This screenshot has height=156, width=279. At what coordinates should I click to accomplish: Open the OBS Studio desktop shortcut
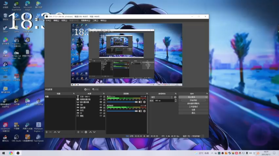coord(16,138)
